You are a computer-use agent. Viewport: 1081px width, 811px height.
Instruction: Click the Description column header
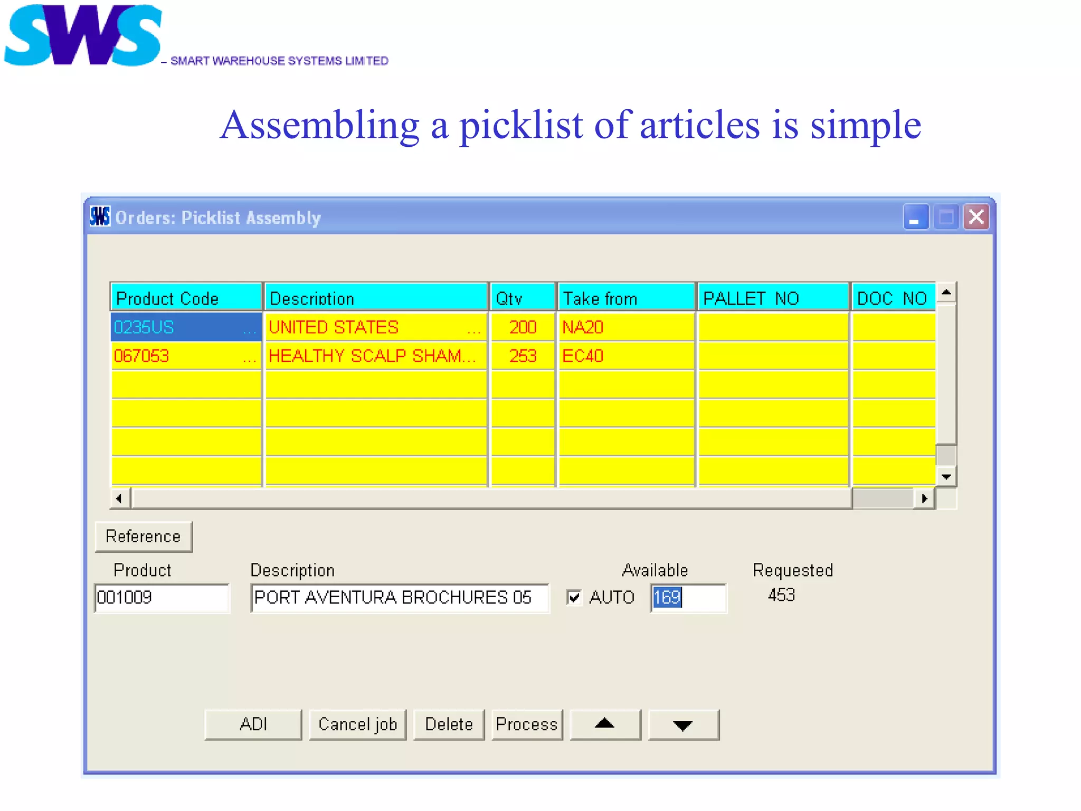pos(376,298)
